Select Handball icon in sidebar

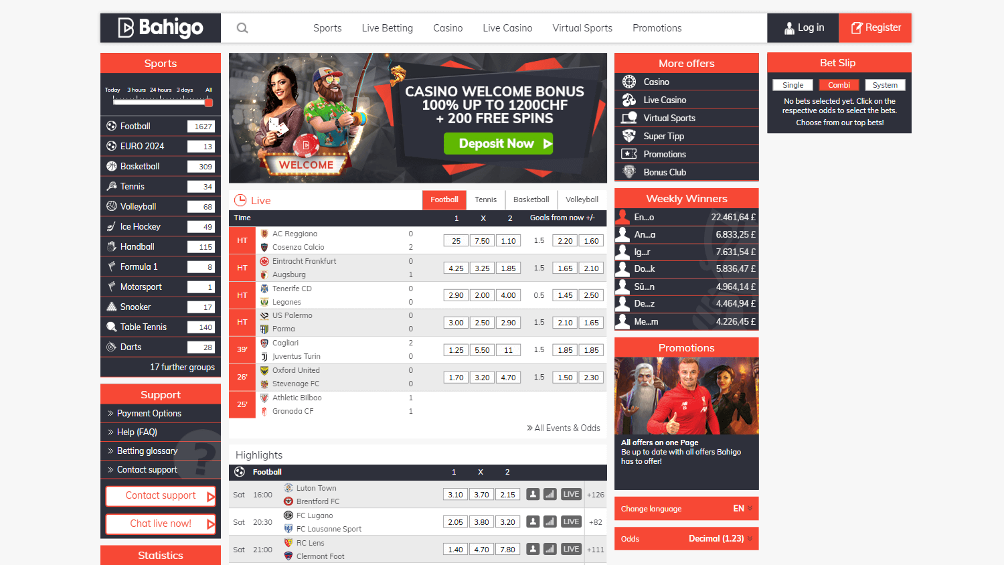(112, 246)
